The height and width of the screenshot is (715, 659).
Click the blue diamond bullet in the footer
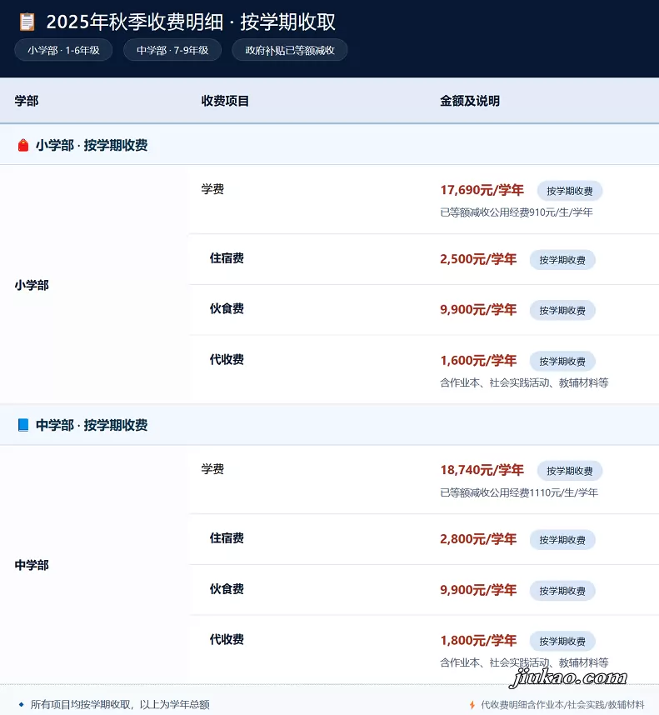[x=21, y=705]
